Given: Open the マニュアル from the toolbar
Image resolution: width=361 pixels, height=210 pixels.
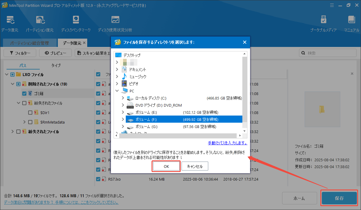Looking at the screenshot, I should coord(352,24).
